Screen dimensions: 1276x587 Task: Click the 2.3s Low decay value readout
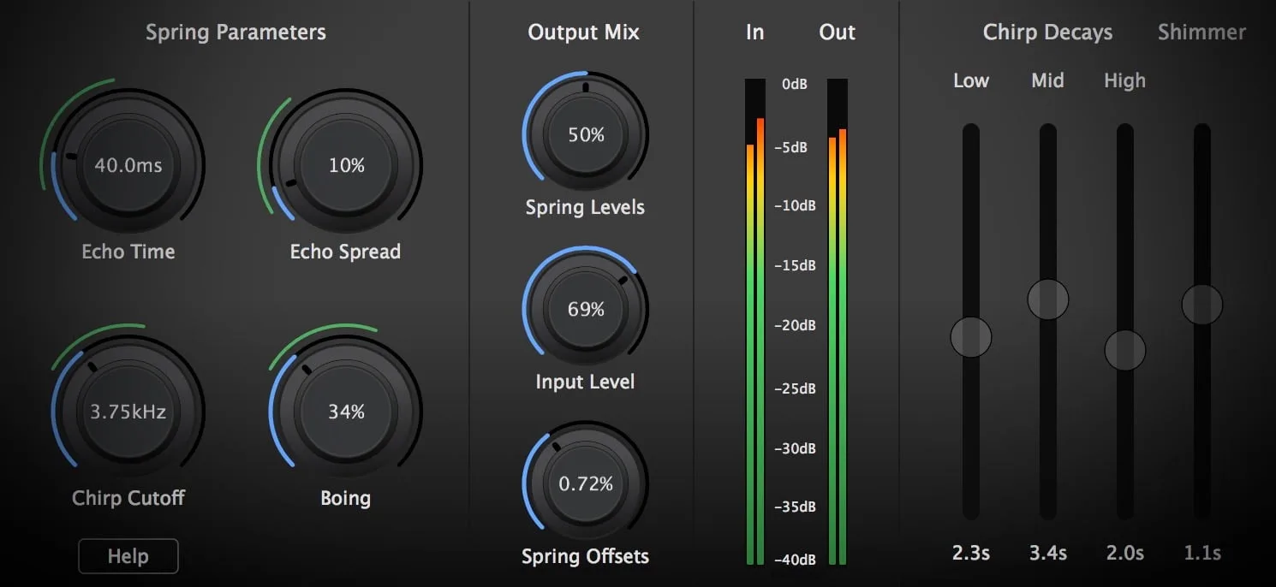pyautogui.click(x=970, y=553)
